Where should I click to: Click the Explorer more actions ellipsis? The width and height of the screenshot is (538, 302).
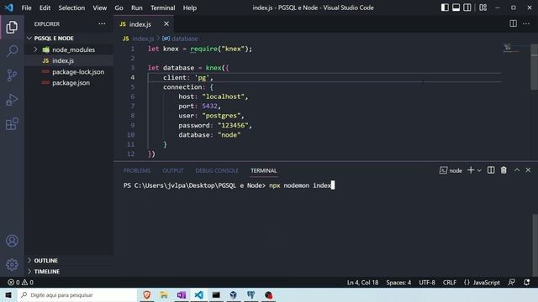[102, 23]
